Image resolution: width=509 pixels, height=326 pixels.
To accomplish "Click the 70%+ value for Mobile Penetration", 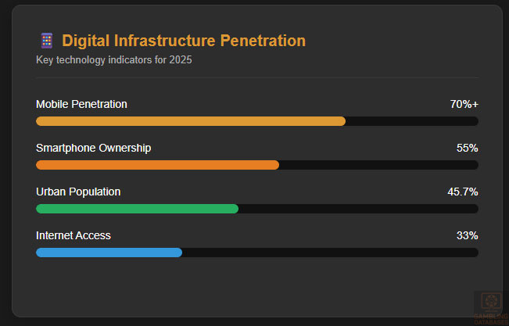I will (464, 104).
